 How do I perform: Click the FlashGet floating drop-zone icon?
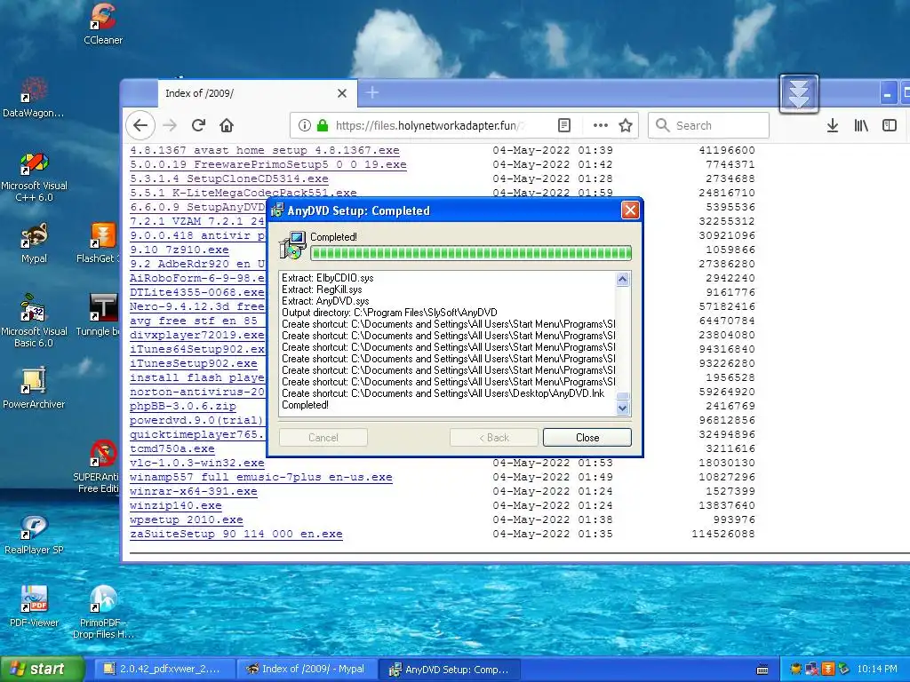[799, 93]
